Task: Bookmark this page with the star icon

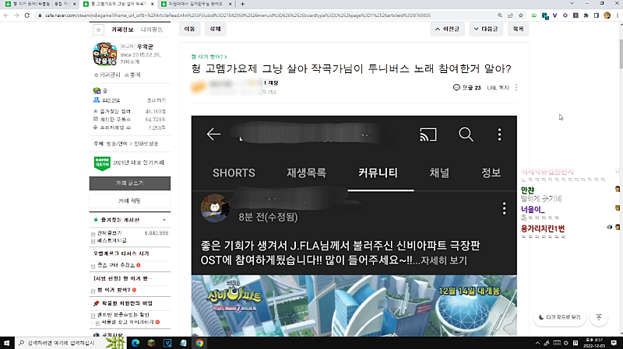Action: click(519, 14)
